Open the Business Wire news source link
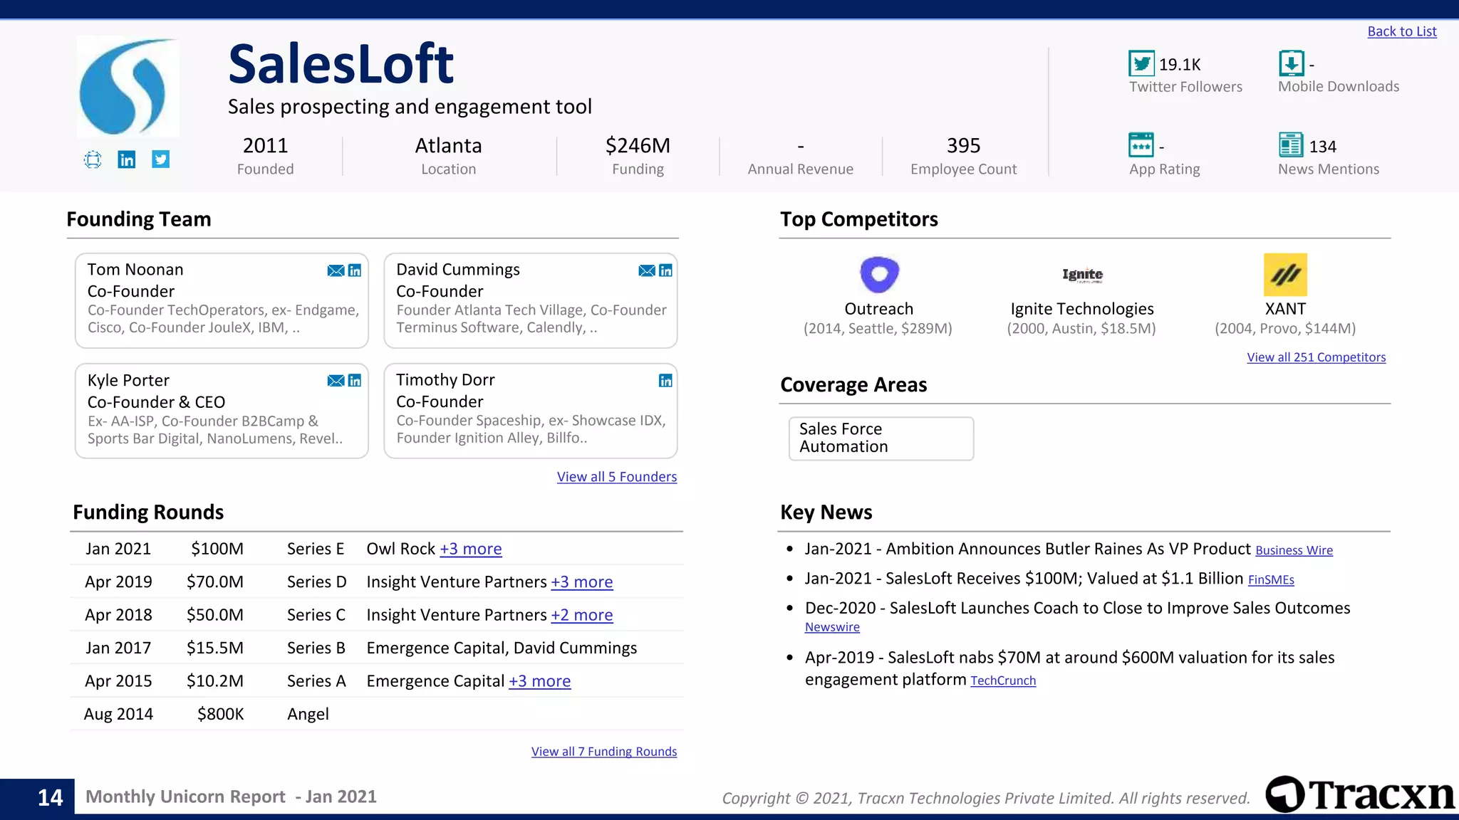 [1294, 550]
